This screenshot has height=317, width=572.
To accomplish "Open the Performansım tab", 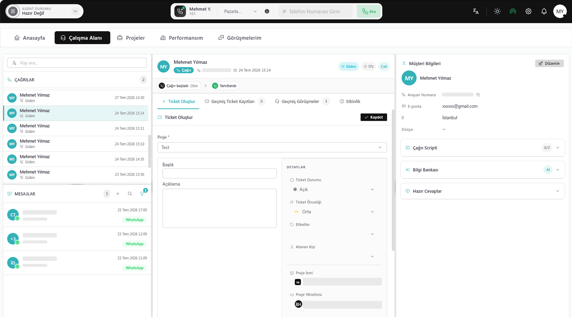I will 181,38.
